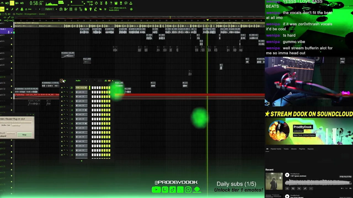Viewport: 353px width, 198px height.
Task: Open the Audio channel filter in Channel rack
Action: coord(78,81)
